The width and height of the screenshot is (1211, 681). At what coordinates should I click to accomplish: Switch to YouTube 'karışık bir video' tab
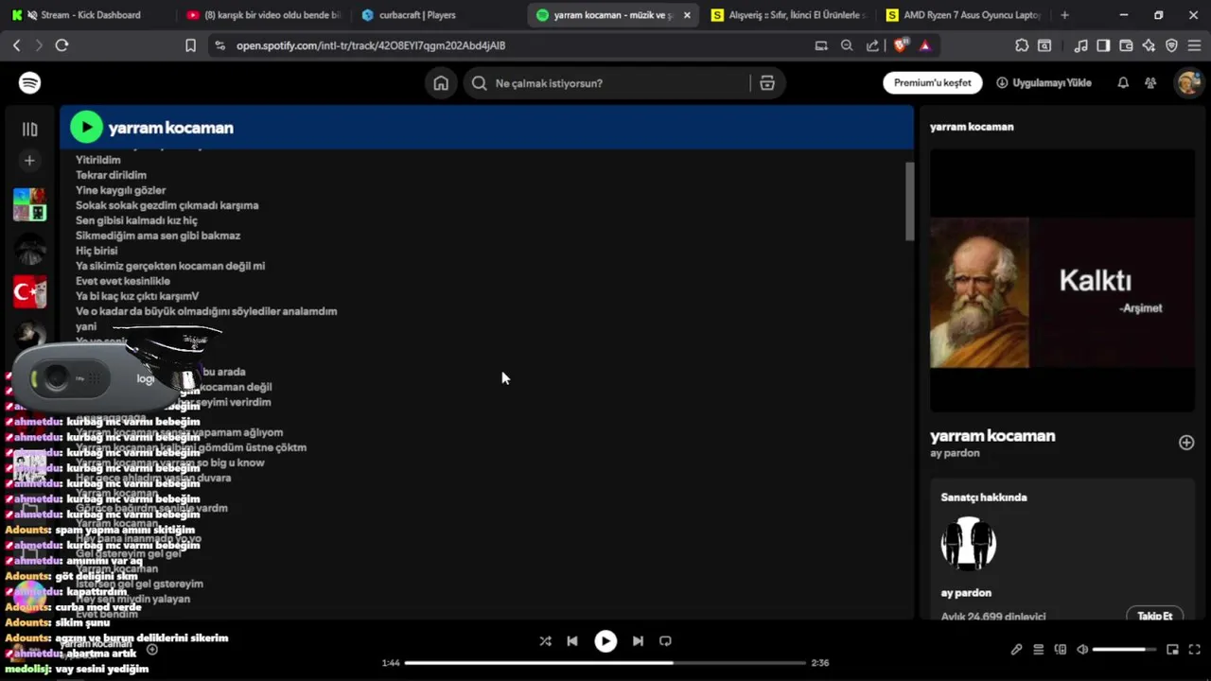point(263,15)
